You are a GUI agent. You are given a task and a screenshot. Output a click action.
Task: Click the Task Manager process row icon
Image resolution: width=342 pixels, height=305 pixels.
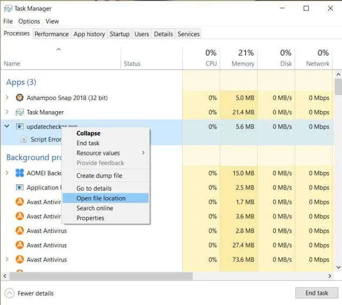[20, 112]
